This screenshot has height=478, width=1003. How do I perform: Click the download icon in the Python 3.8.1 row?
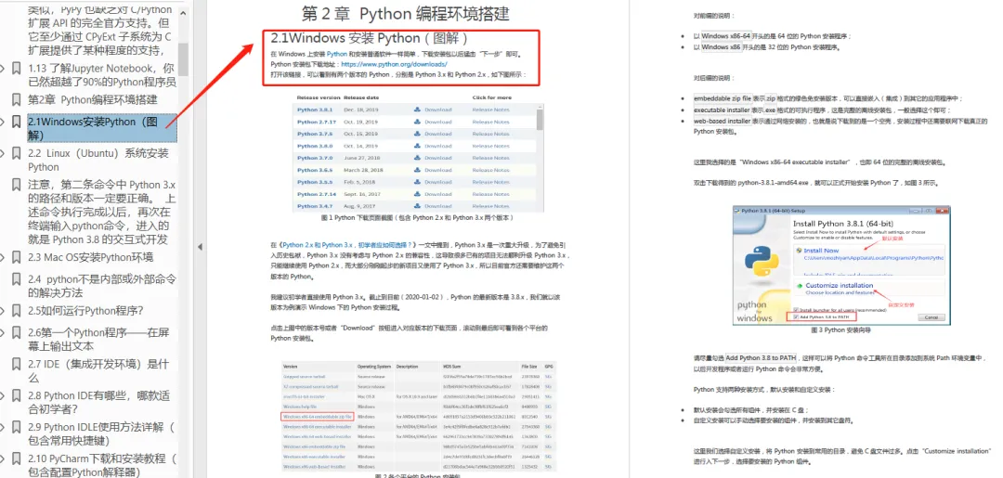[417, 110]
